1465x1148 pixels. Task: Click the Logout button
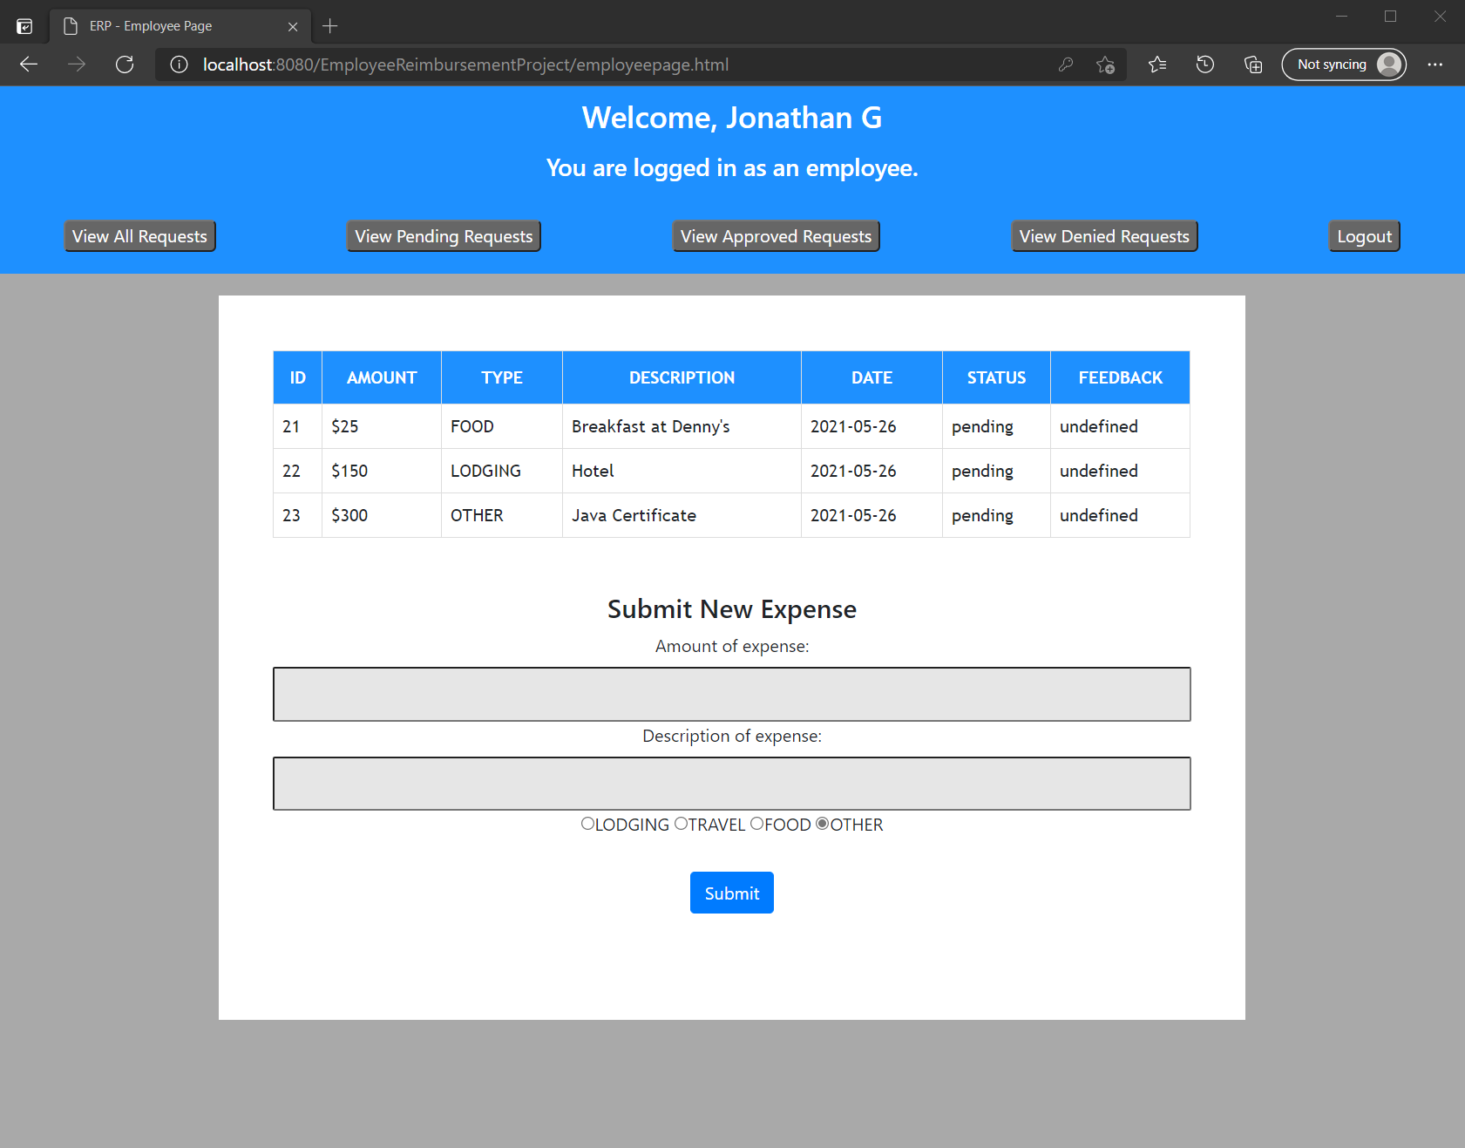point(1363,235)
